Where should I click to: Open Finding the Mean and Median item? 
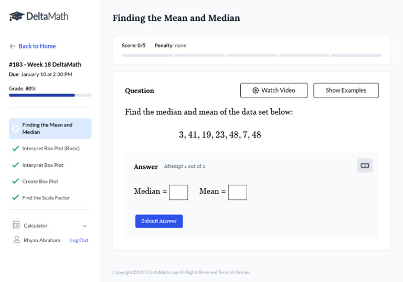tap(50, 129)
